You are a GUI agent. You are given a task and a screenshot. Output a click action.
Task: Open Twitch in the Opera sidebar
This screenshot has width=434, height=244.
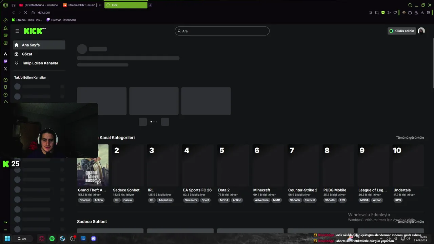point(5,61)
